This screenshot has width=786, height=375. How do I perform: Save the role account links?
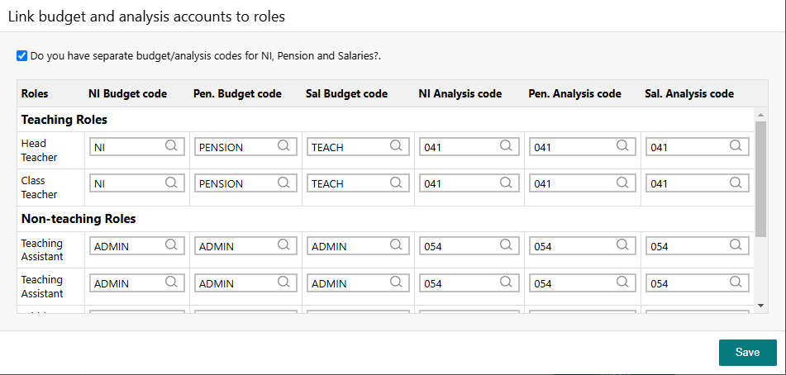click(x=747, y=353)
